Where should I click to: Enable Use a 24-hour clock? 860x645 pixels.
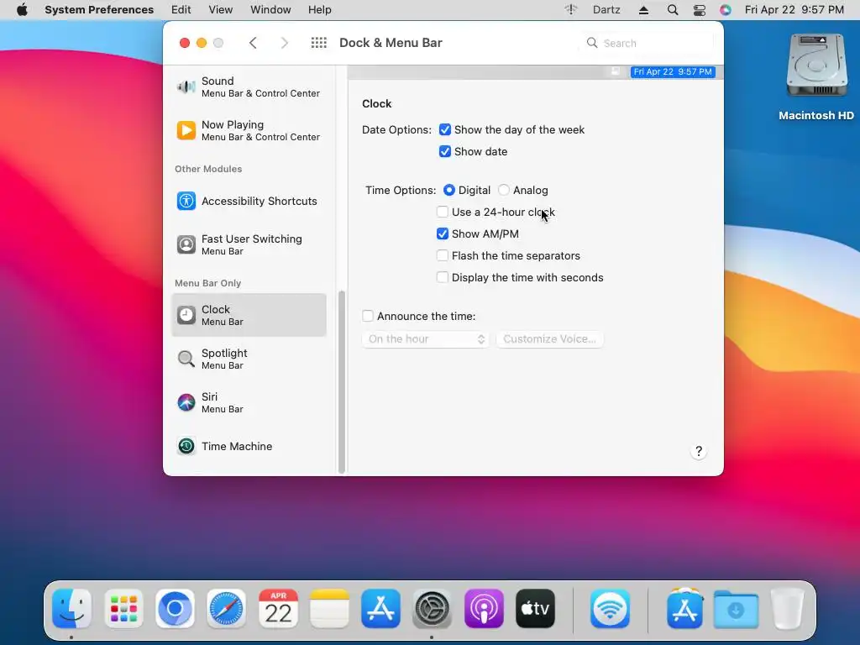[x=442, y=212]
